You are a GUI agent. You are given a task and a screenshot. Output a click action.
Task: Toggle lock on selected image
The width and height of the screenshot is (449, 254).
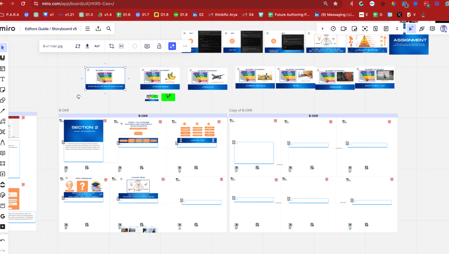pos(159,46)
